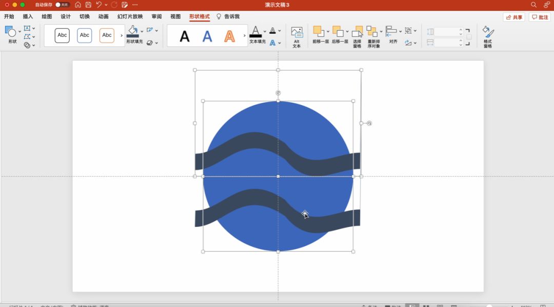Expand the 后移一层 dropdown arrow
554x307 pixels.
pos(347,31)
